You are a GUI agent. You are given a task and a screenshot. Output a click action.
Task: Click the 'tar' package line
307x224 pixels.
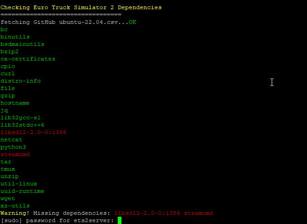point(6,162)
